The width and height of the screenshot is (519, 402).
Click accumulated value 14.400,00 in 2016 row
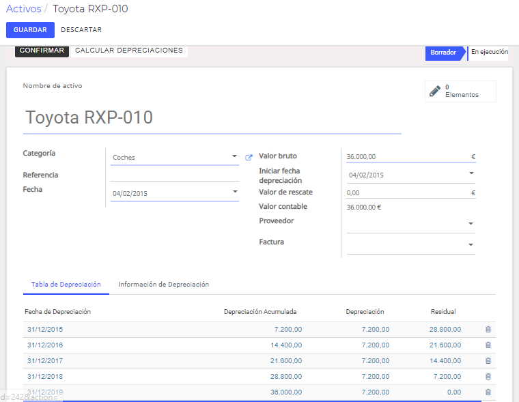pos(286,345)
